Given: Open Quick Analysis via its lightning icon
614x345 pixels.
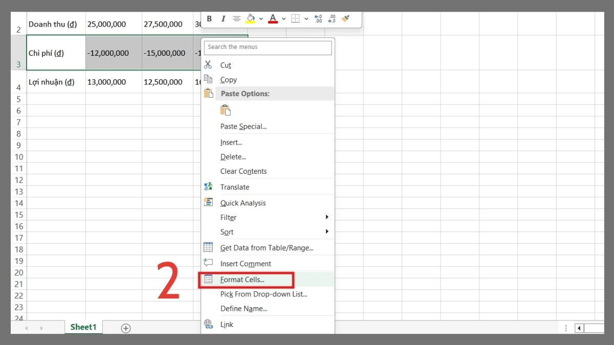Looking at the screenshot, I should [208, 202].
